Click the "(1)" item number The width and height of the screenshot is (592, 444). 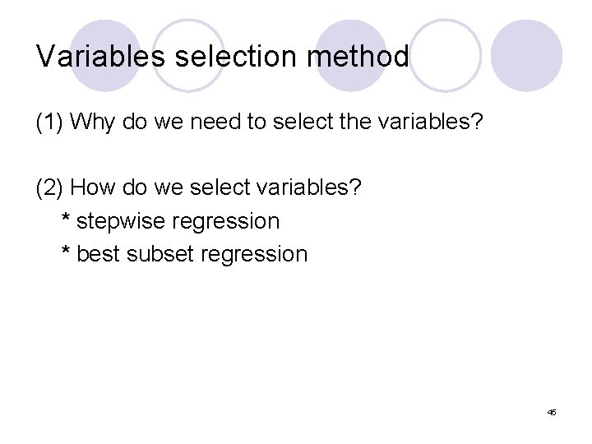(50, 122)
